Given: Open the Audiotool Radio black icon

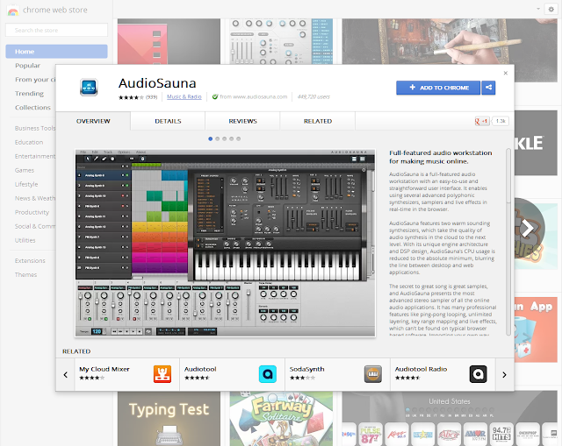Looking at the screenshot, I should 478,374.
